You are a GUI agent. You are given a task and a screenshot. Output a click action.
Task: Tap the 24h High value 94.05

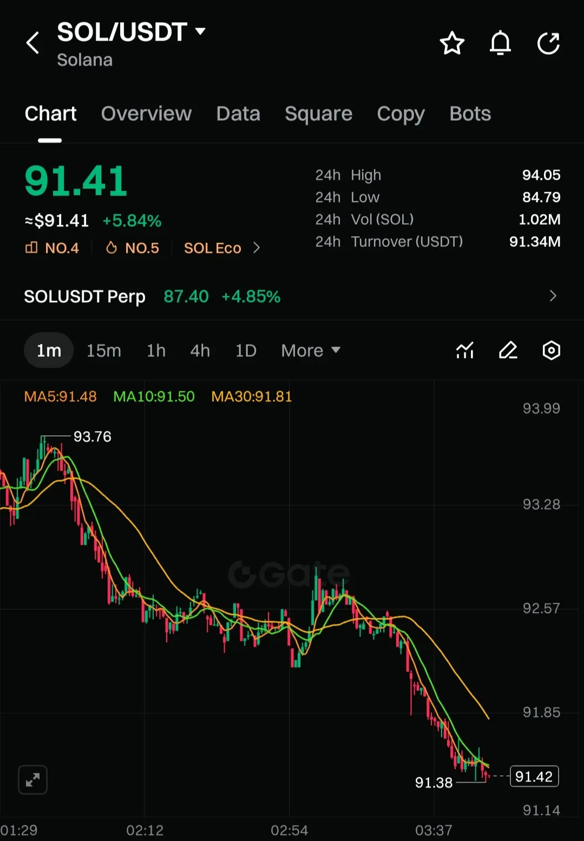click(x=541, y=175)
